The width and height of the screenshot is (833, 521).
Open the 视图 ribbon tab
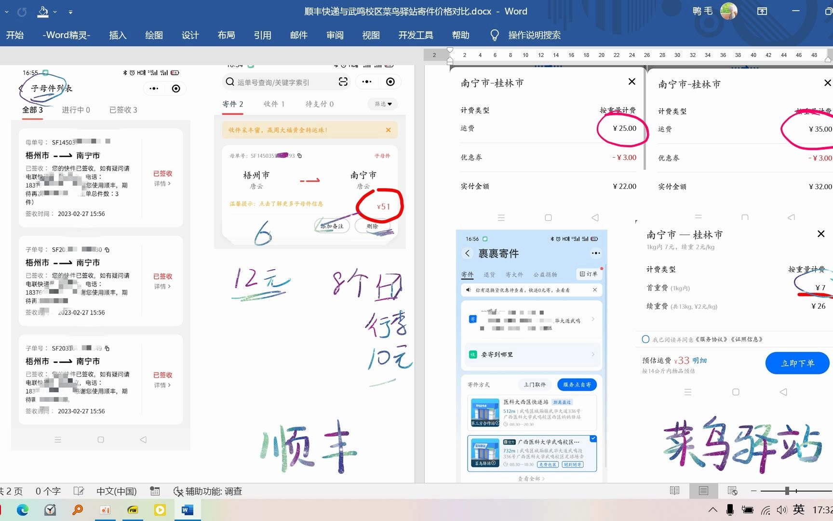[x=371, y=35]
